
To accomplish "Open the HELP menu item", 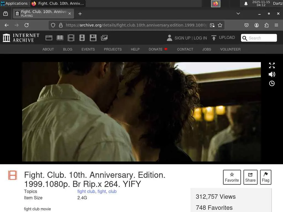I will click(135, 49).
